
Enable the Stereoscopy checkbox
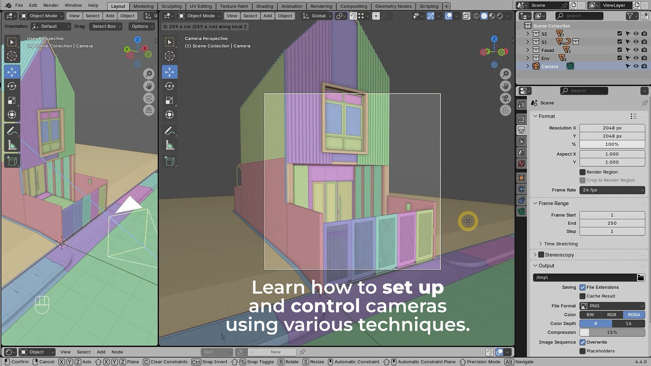(541, 255)
